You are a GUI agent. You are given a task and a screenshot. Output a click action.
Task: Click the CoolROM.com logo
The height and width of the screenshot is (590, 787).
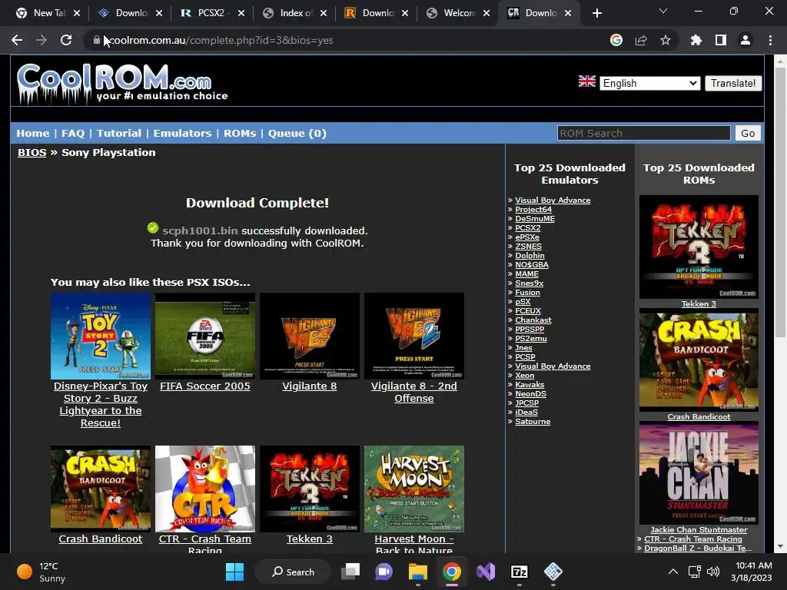coord(122,83)
